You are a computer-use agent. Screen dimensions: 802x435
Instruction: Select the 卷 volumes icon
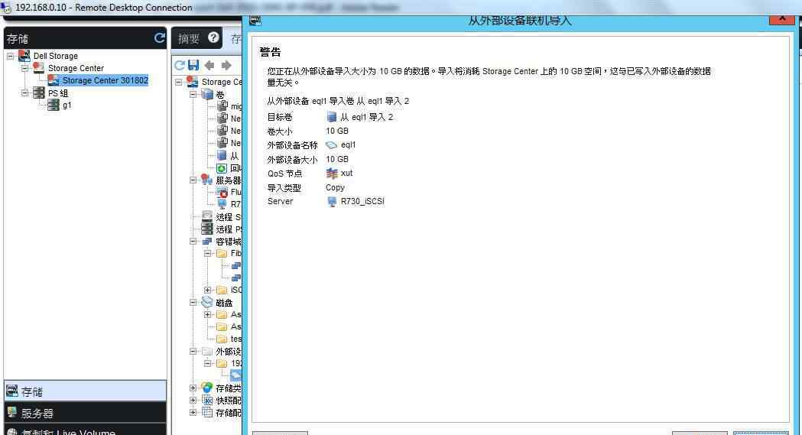click(207, 94)
